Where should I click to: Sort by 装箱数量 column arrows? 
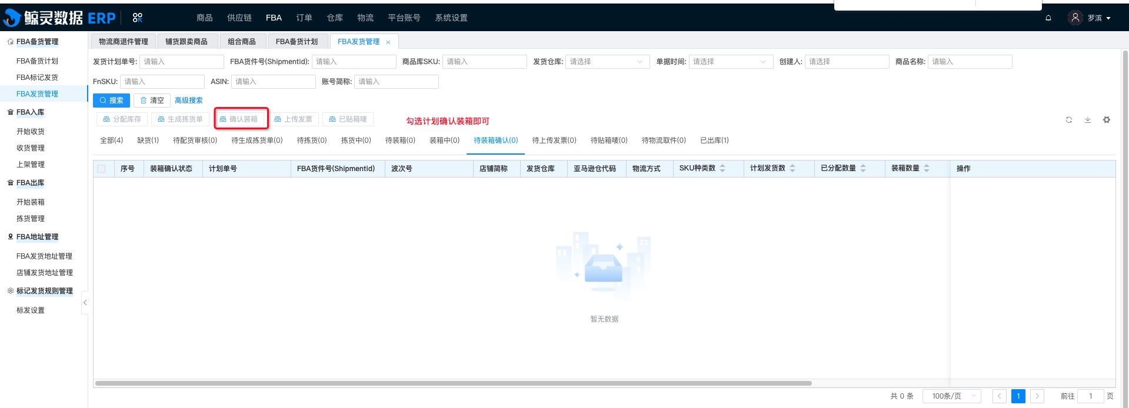click(927, 168)
